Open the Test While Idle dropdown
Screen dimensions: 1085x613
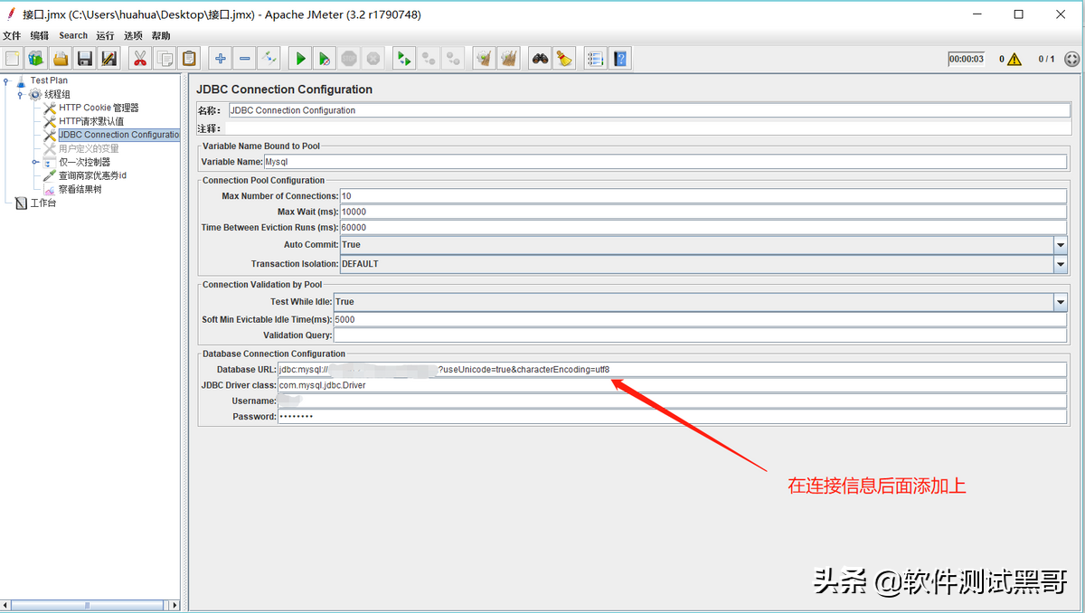(x=1060, y=302)
